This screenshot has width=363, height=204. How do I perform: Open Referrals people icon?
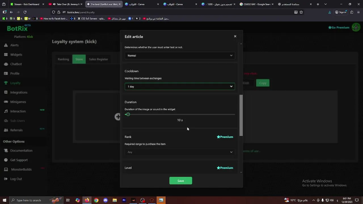point(6,130)
